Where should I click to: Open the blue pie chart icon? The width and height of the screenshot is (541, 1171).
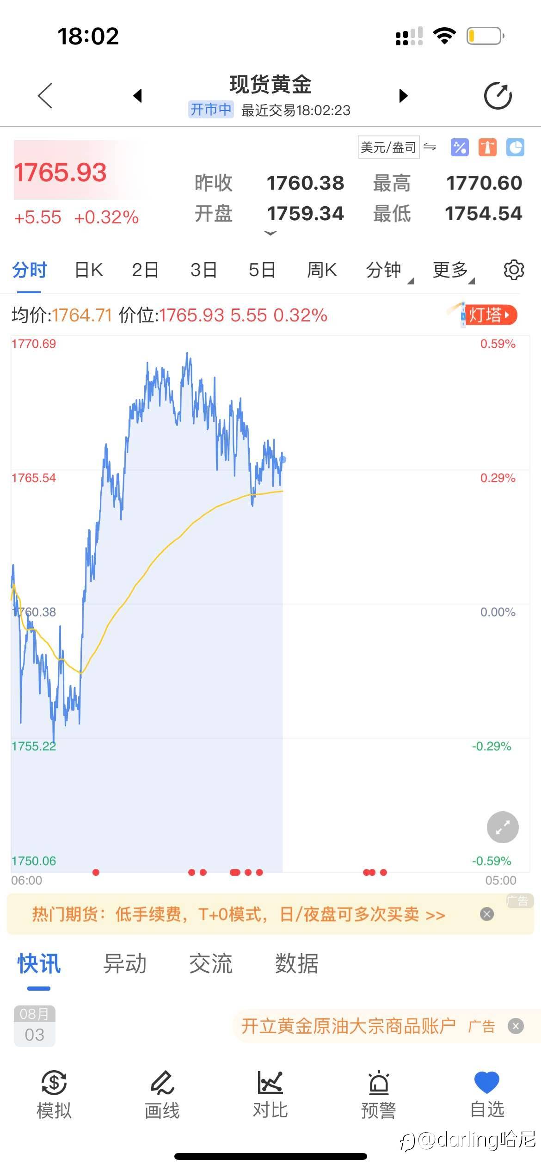click(x=515, y=148)
